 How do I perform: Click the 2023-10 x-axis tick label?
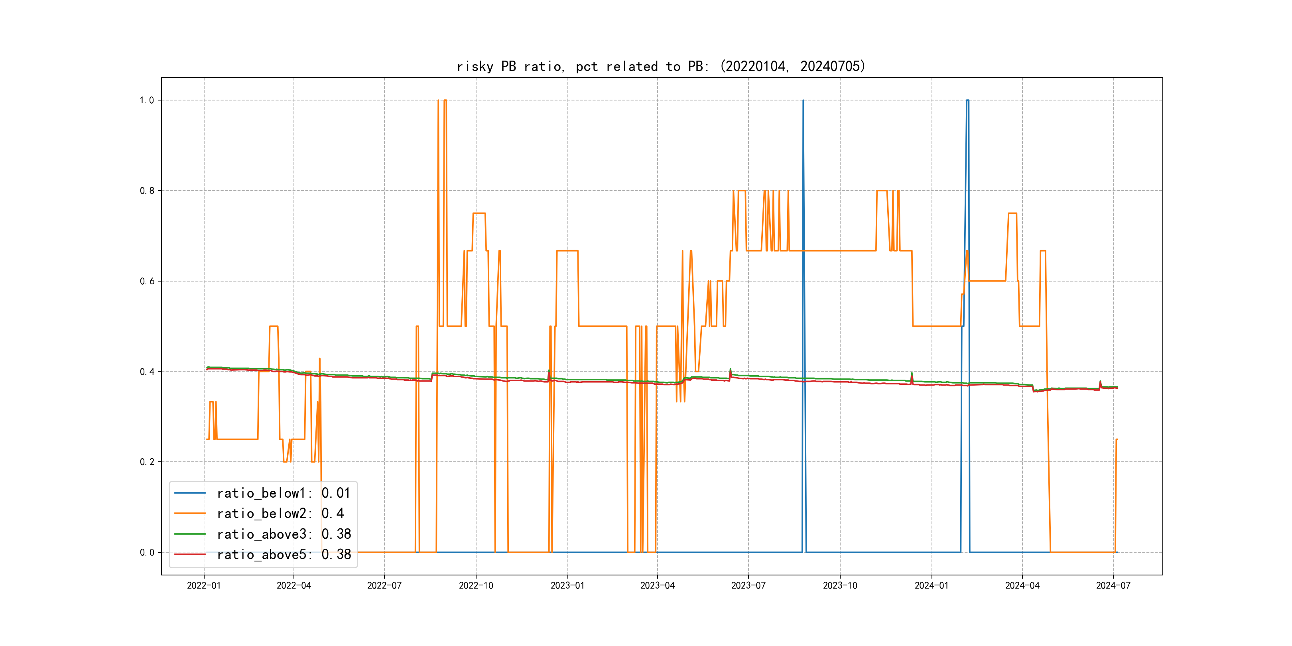[x=840, y=585]
